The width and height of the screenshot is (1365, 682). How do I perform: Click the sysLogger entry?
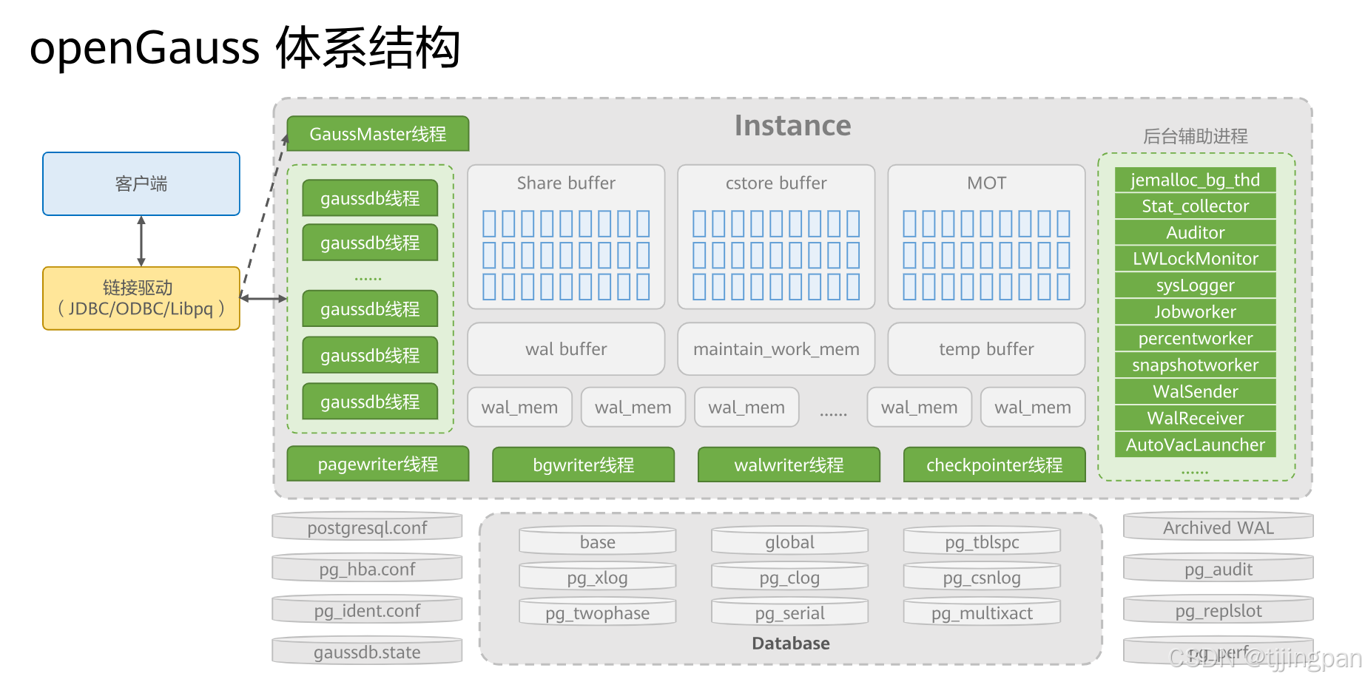point(1196,286)
